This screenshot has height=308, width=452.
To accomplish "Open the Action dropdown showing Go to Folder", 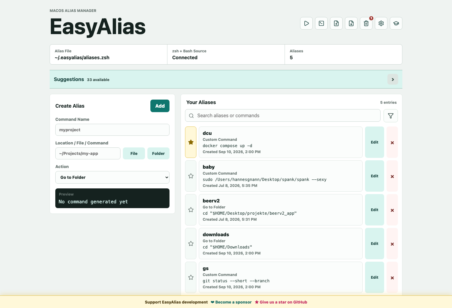I will point(112,177).
